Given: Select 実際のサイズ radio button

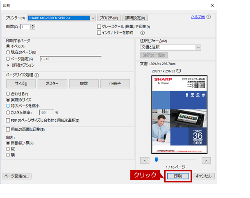Looking at the screenshot, I should point(8,100).
